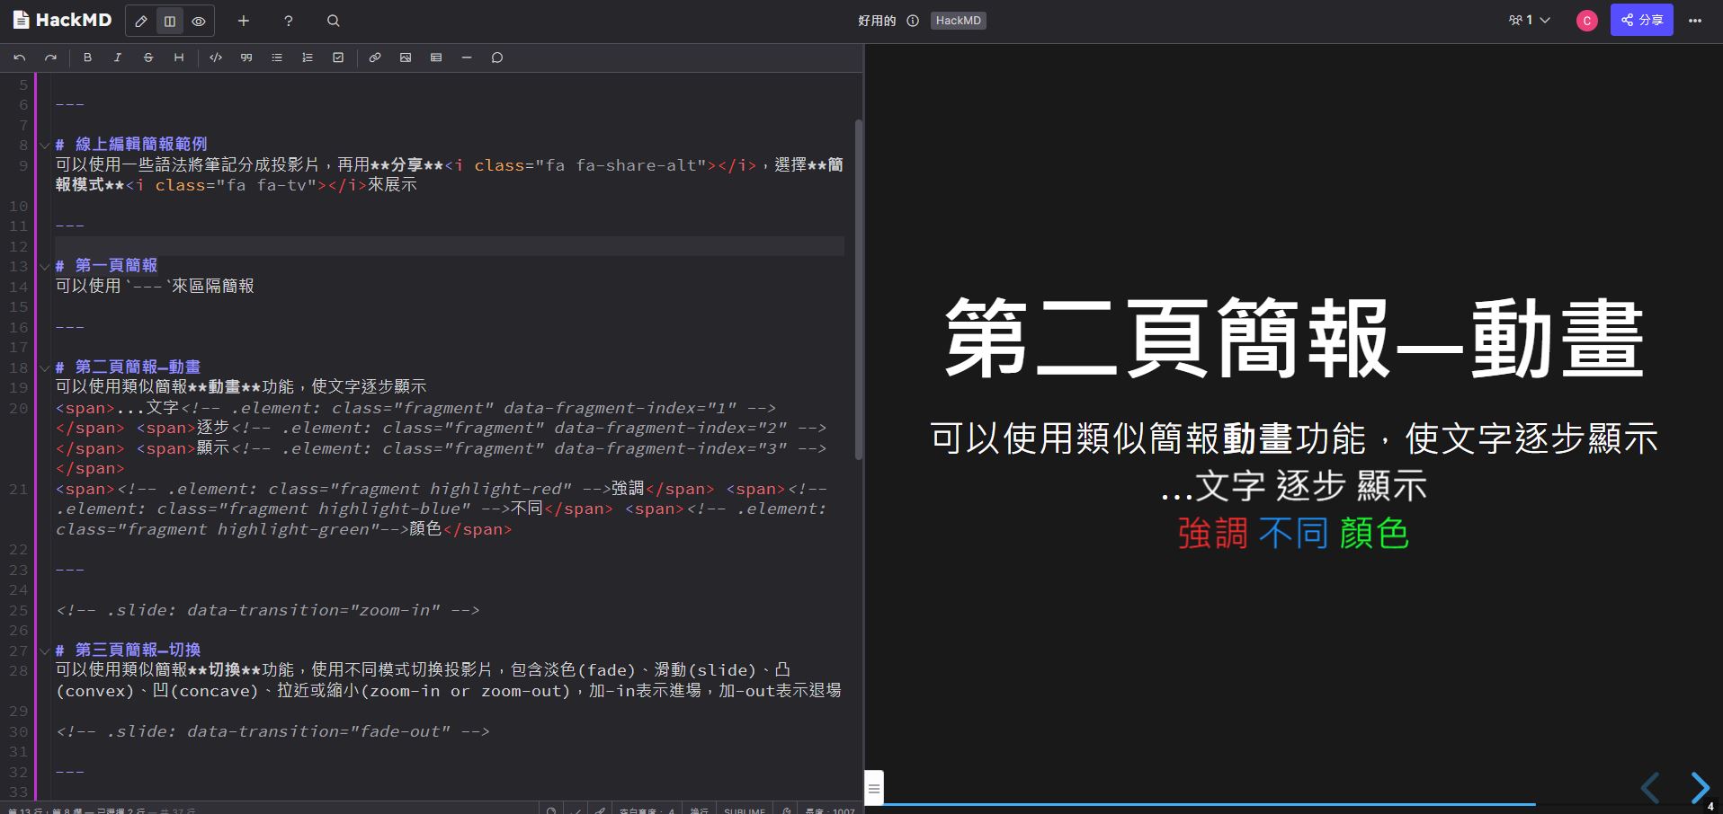Redo the last edit
Image resolution: width=1723 pixels, height=814 pixels.
(x=50, y=58)
